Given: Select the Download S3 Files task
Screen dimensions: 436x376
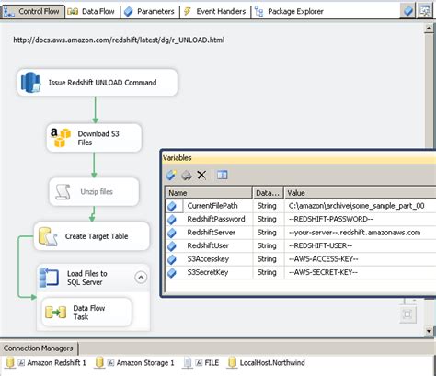Looking at the screenshot, I should 94,138.
